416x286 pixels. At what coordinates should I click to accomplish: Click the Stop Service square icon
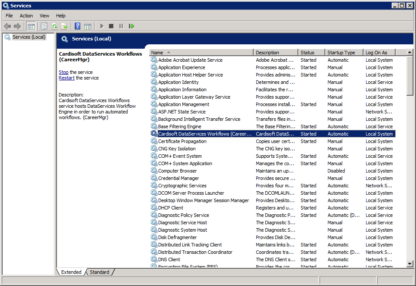[111, 26]
